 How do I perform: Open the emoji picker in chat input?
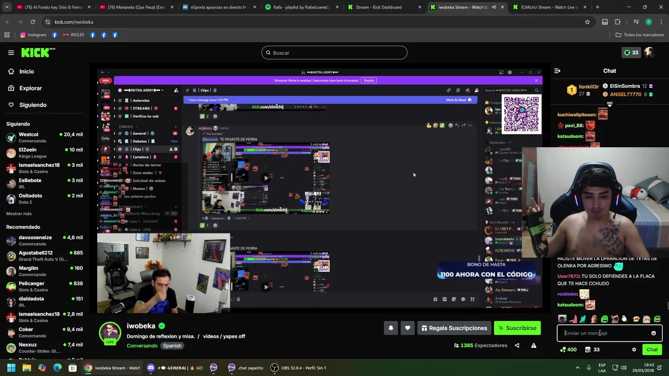[653, 333]
